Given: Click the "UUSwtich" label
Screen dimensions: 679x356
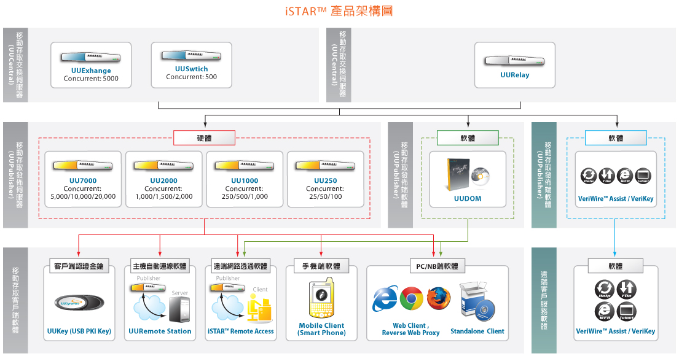Looking at the screenshot, I should pos(191,69).
